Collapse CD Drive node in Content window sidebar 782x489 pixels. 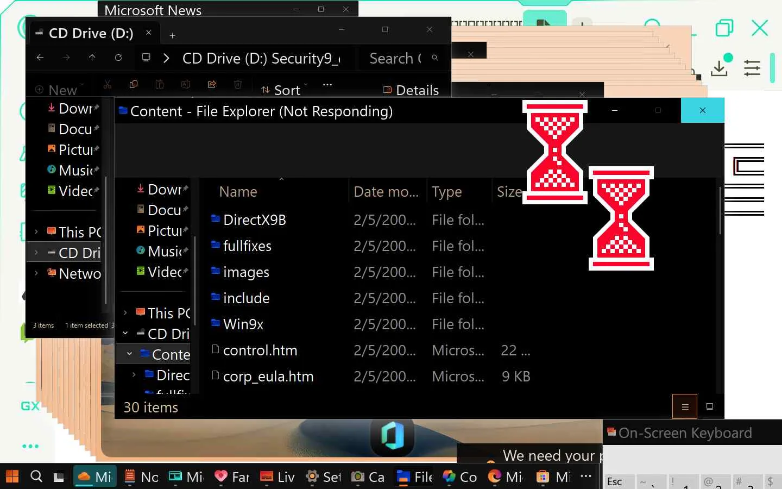[x=125, y=334]
